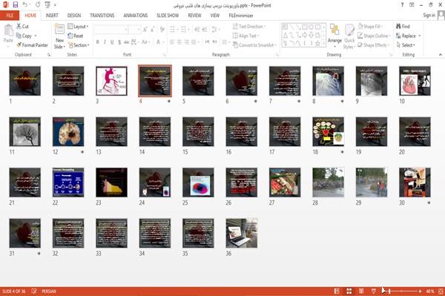The height and width of the screenshot is (296, 445).
Task: Open the Shape Fill dropdown
Action: tap(370, 27)
